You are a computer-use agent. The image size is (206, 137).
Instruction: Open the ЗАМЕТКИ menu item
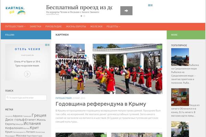click(x=35, y=26)
